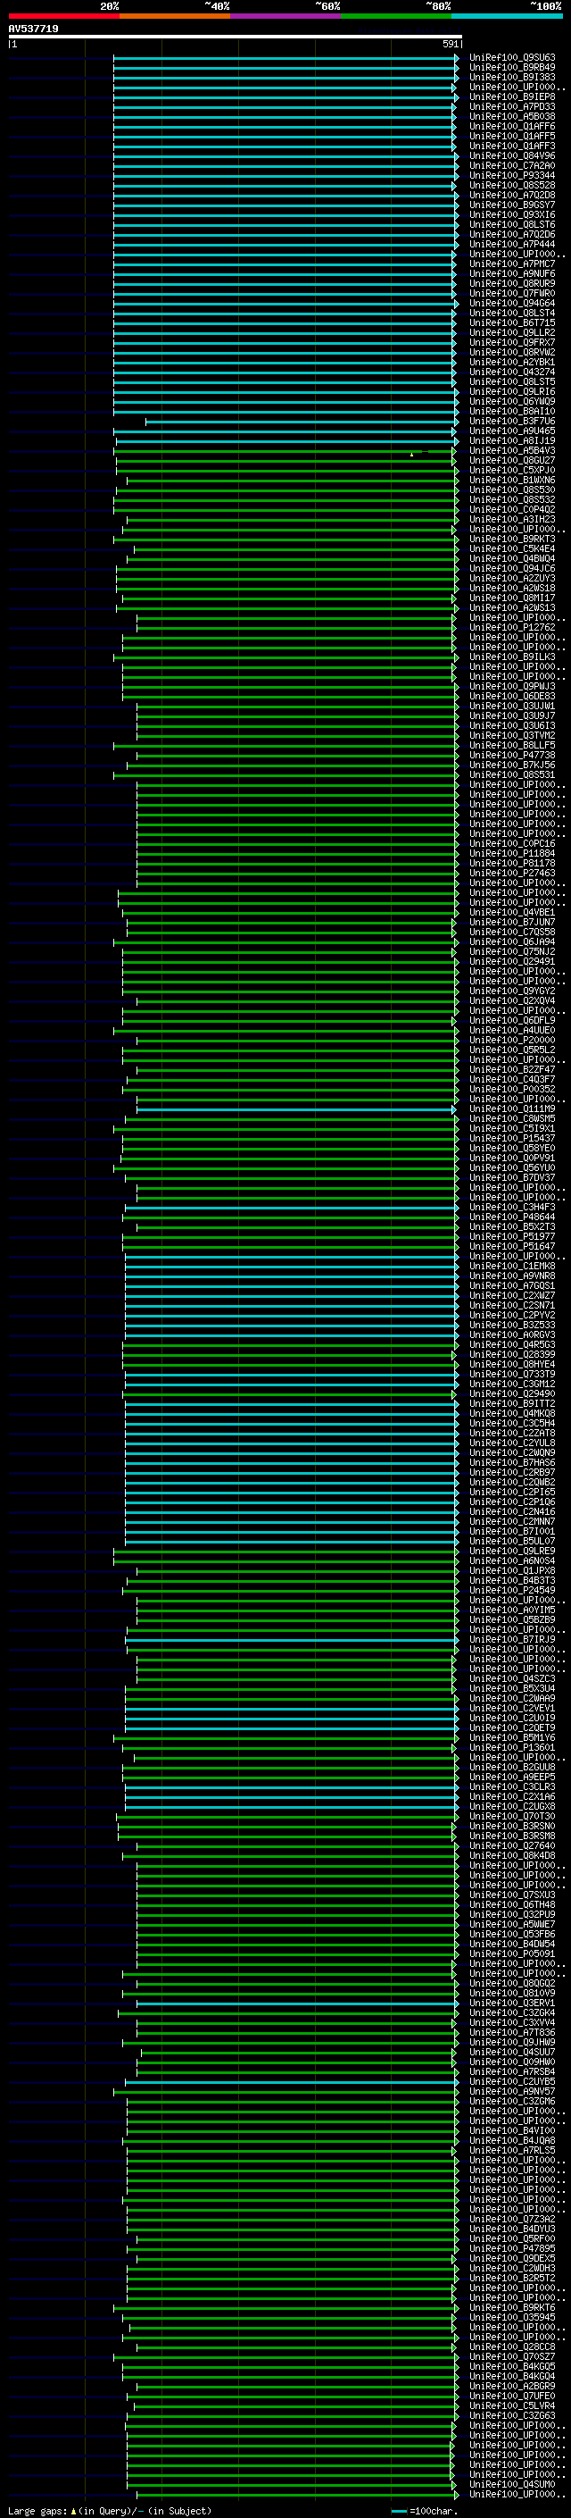571x2518 pixels.
Task: Select hit label UniRef100_Q8S532
Action: pyautogui.click(x=512, y=499)
